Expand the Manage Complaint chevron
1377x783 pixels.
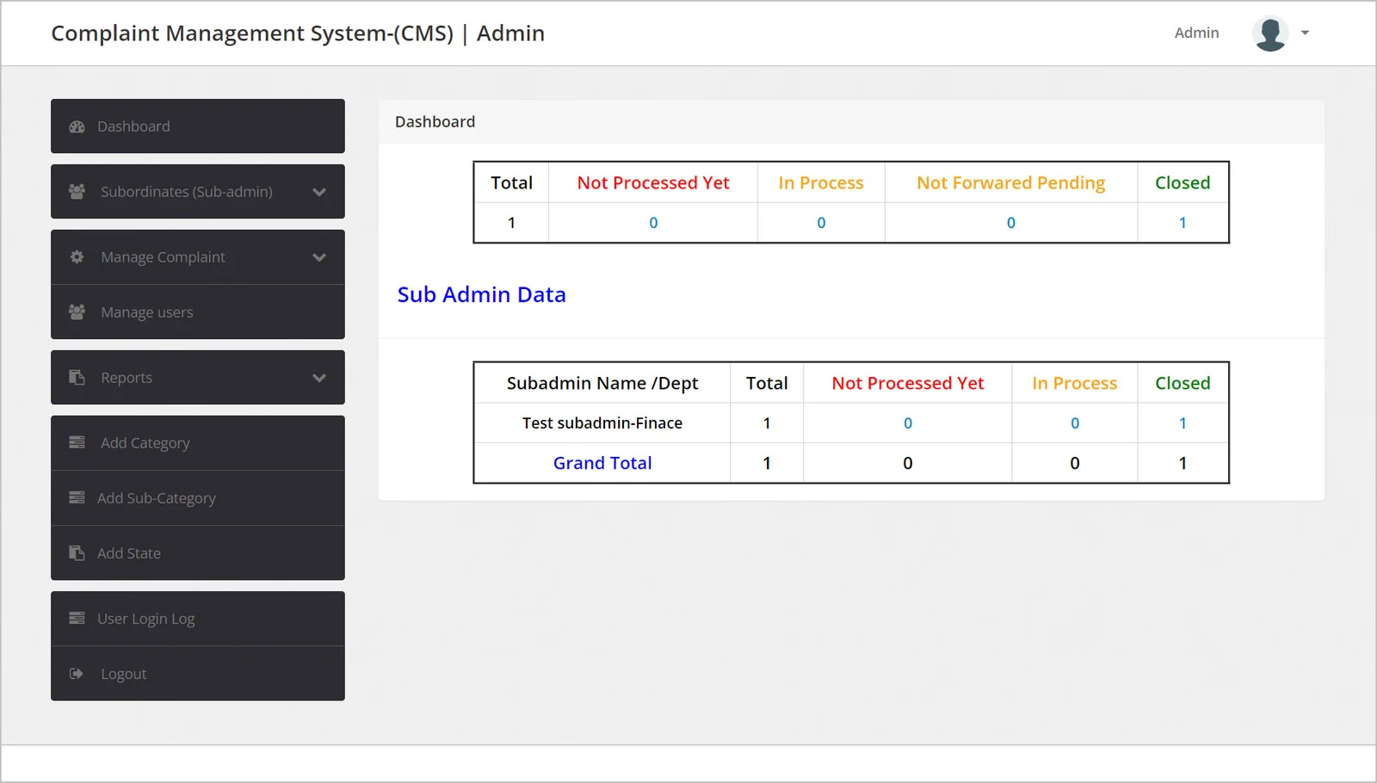[319, 257]
